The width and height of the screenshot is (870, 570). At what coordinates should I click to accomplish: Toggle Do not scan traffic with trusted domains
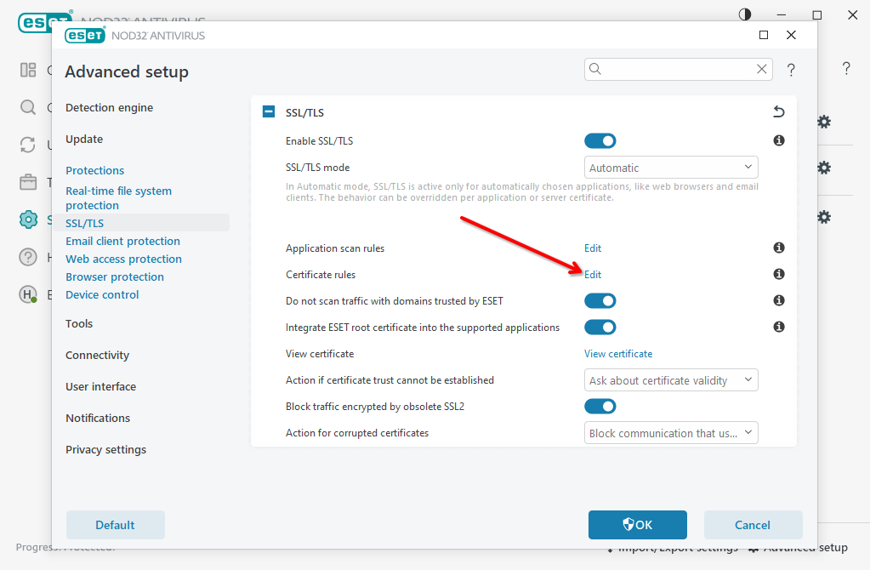[x=600, y=301]
